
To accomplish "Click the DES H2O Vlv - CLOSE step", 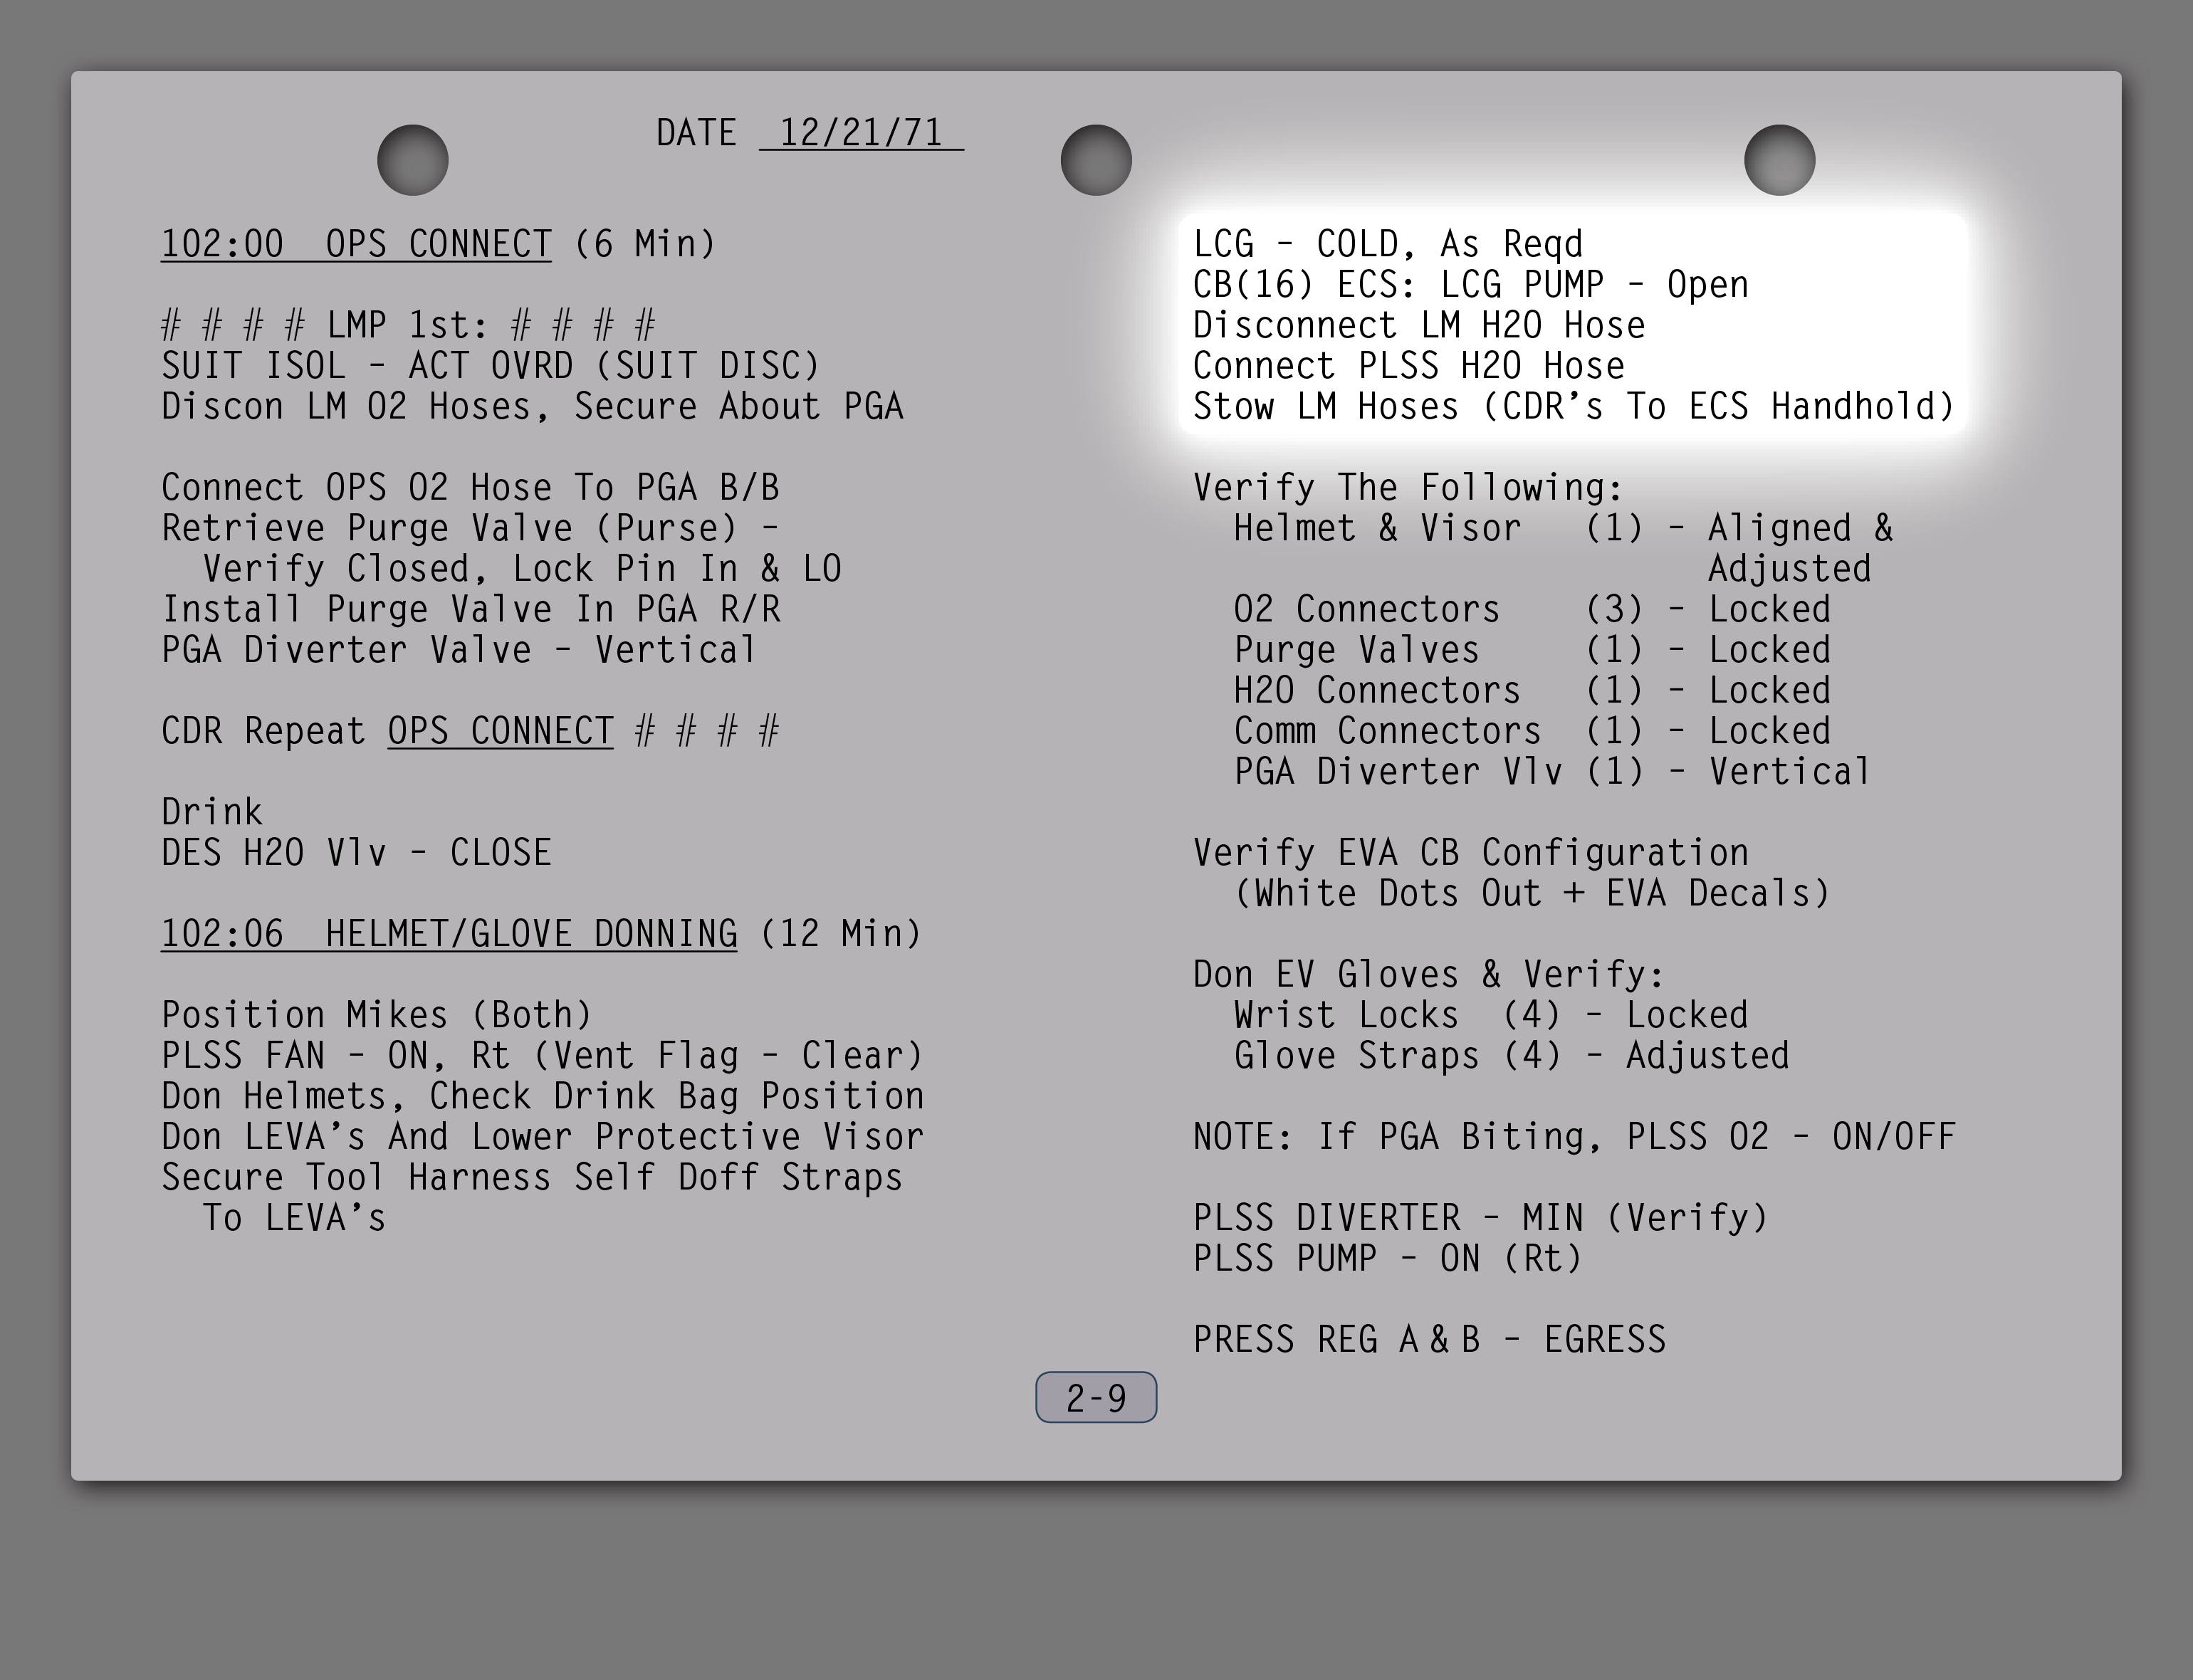I will click(356, 852).
